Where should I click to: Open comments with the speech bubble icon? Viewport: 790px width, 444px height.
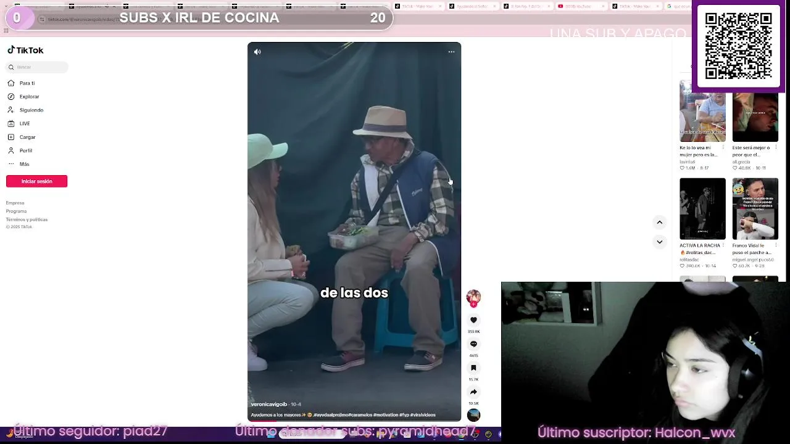pyautogui.click(x=473, y=344)
